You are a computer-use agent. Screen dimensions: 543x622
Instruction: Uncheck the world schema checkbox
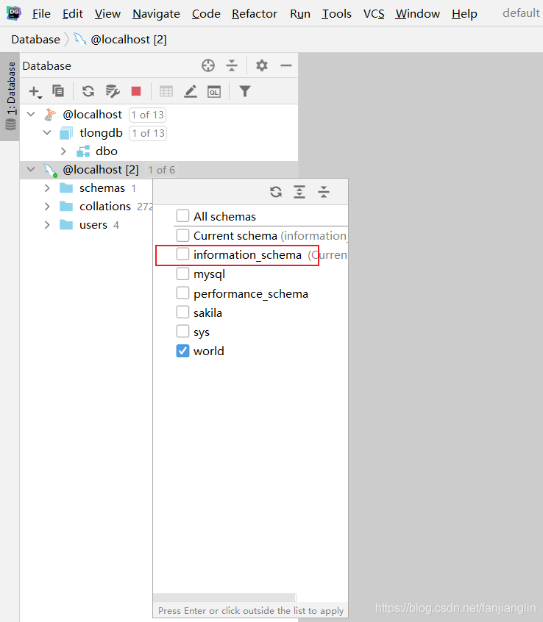(x=182, y=351)
